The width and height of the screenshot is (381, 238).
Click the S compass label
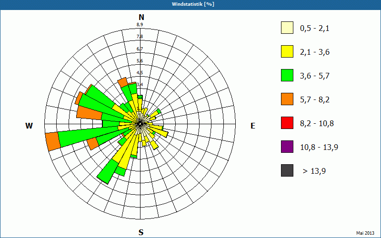[141, 233]
